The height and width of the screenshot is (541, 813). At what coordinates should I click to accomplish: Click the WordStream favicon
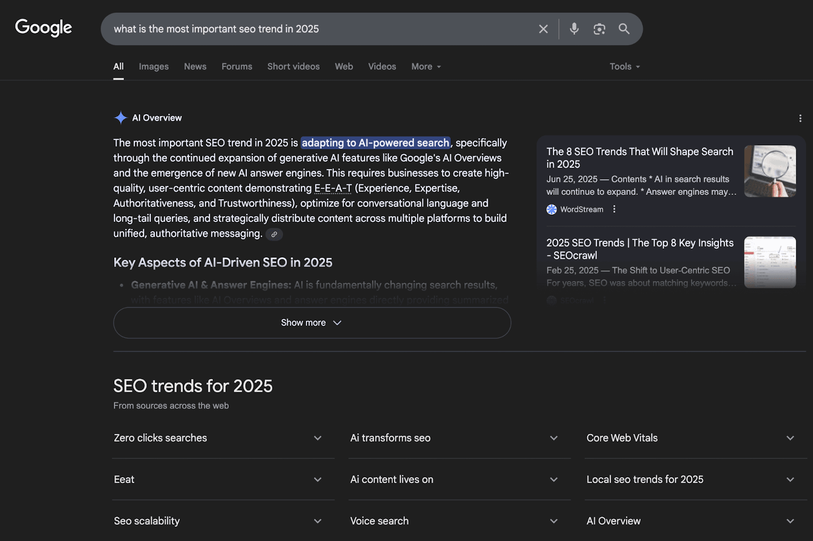pyautogui.click(x=551, y=209)
